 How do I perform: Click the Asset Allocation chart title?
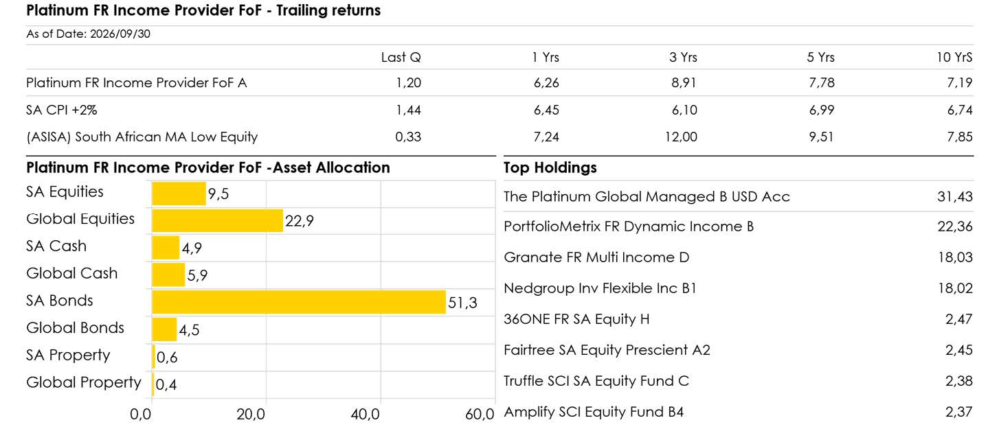[208, 167]
